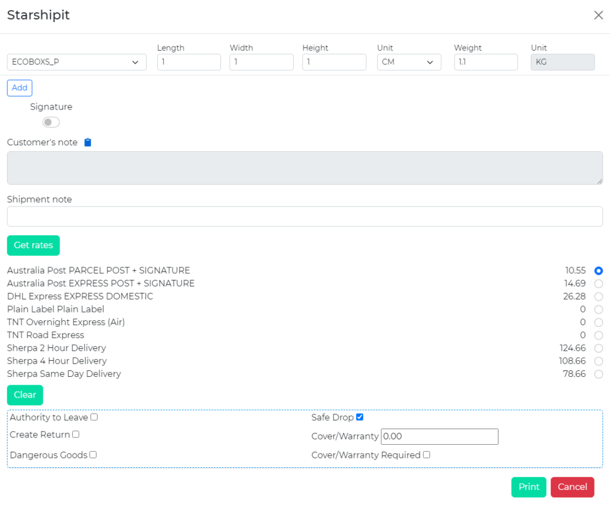This screenshot has height=512, width=610.
Task: Select the Sherpa Same Day Delivery rate
Action: (598, 374)
